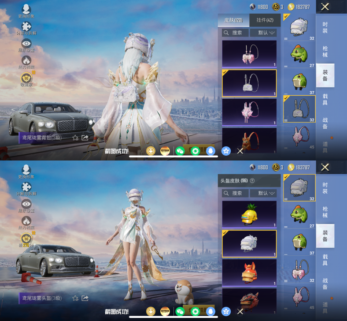The image size is (347, 321).
Task: Close the upper inventory with the X button
Action: [x=325, y=7]
